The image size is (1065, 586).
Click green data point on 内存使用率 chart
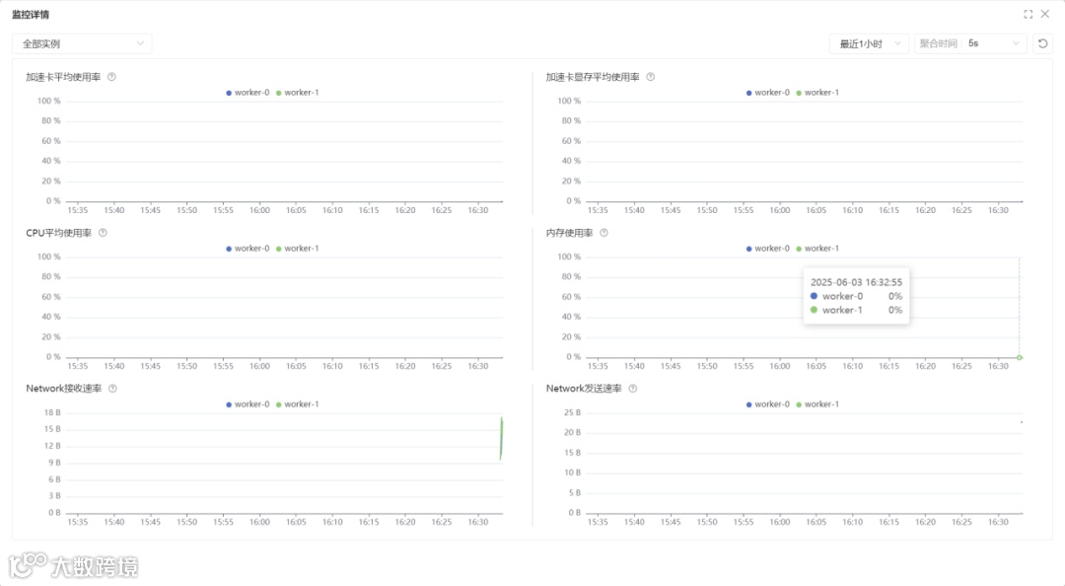click(x=1020, y=357)
